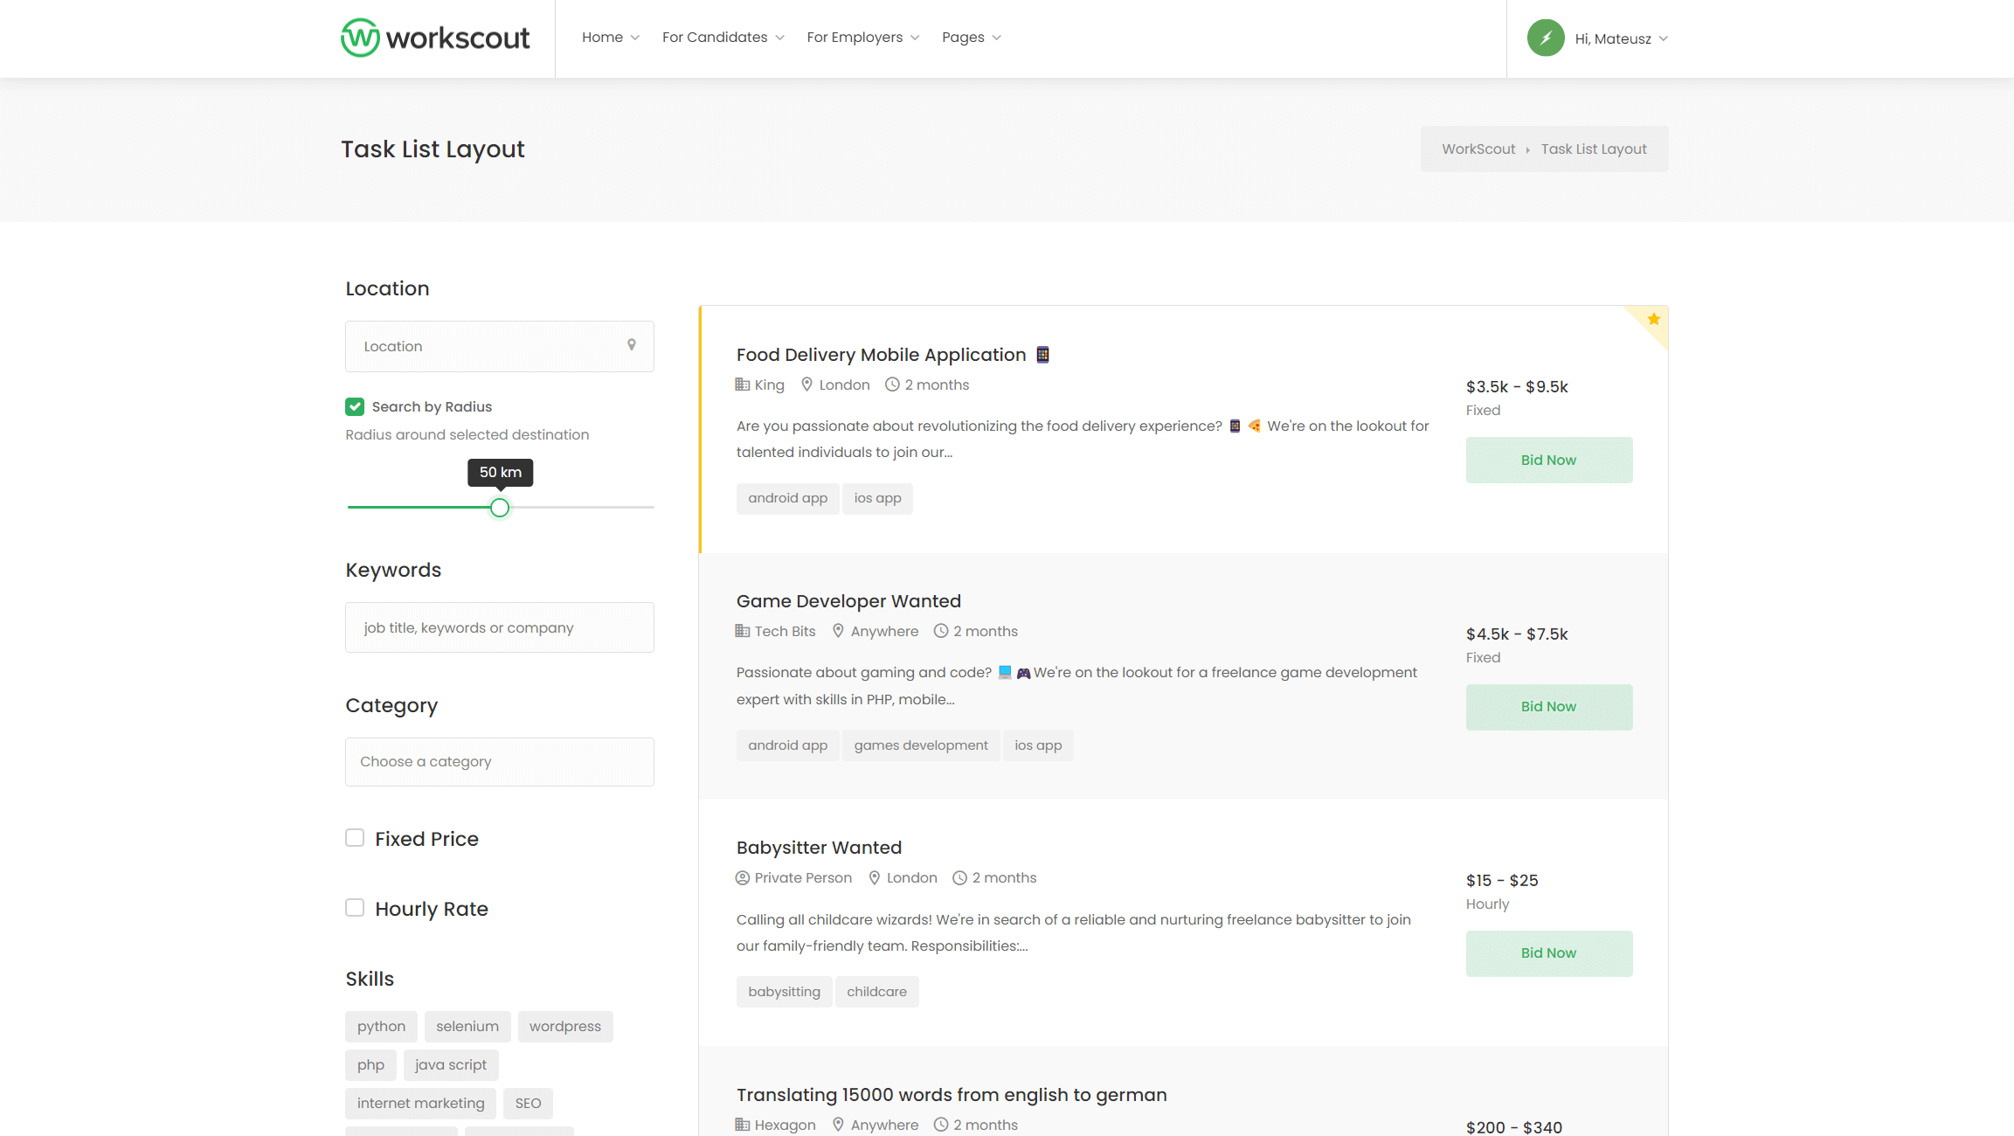The width and height of the screenshot is (2014, 1136).
Task: Click the featured star icon on Food Delivery task
Action: point(1653,319)
